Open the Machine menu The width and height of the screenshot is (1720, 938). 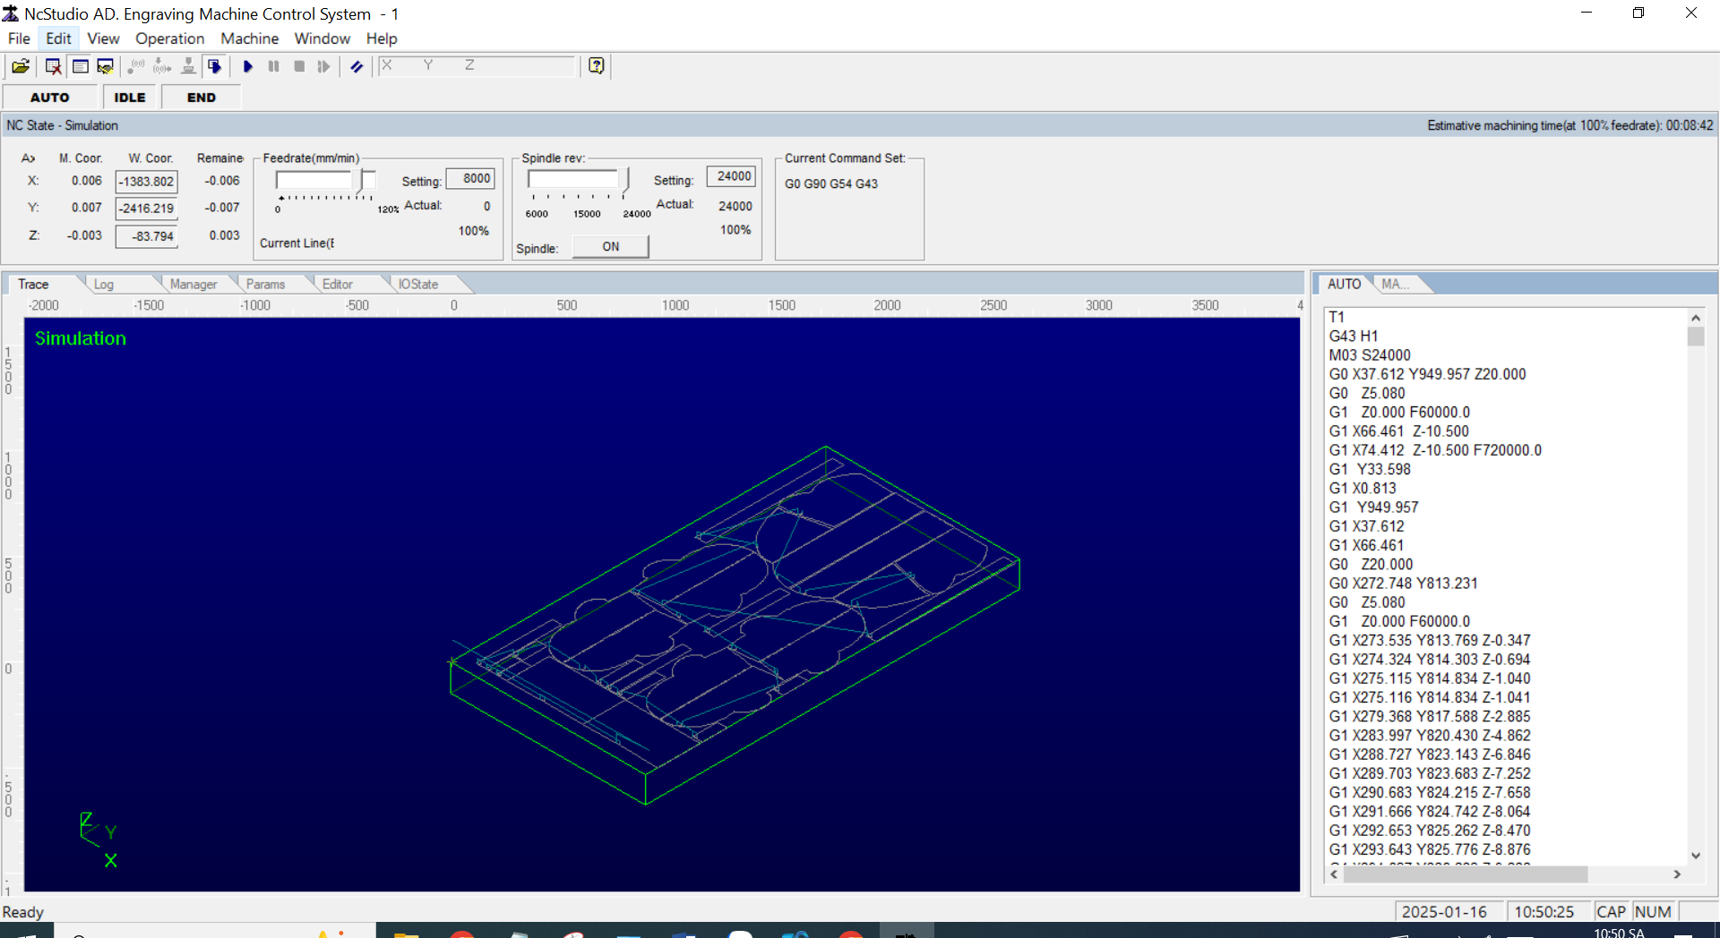(x=249, y=38)
